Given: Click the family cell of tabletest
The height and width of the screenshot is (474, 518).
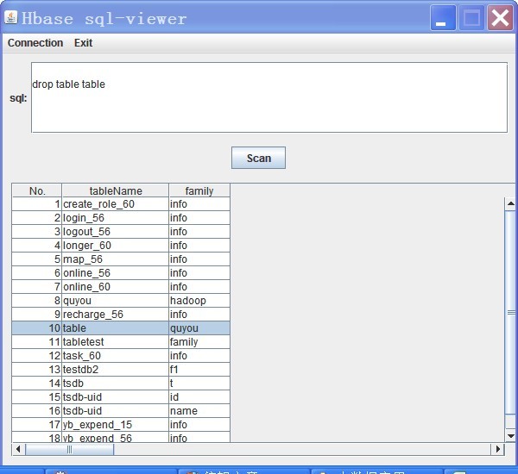Looking at the screenshot, I should click(199, 342).
